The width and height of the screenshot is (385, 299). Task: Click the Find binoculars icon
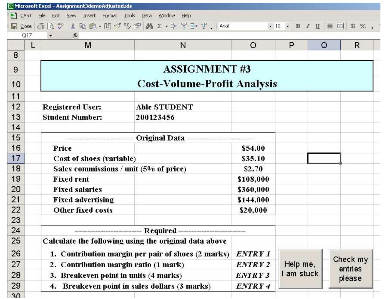coord(149,26)
